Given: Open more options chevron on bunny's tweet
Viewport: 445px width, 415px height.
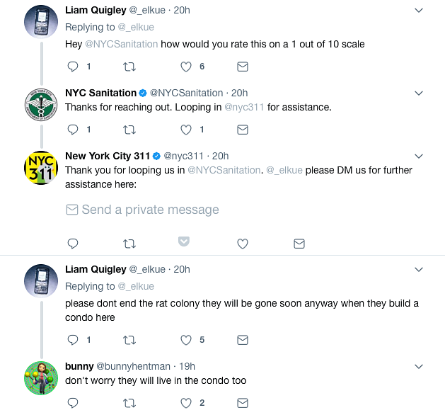Looking at the screenshot, I should (x=418, y=366).
